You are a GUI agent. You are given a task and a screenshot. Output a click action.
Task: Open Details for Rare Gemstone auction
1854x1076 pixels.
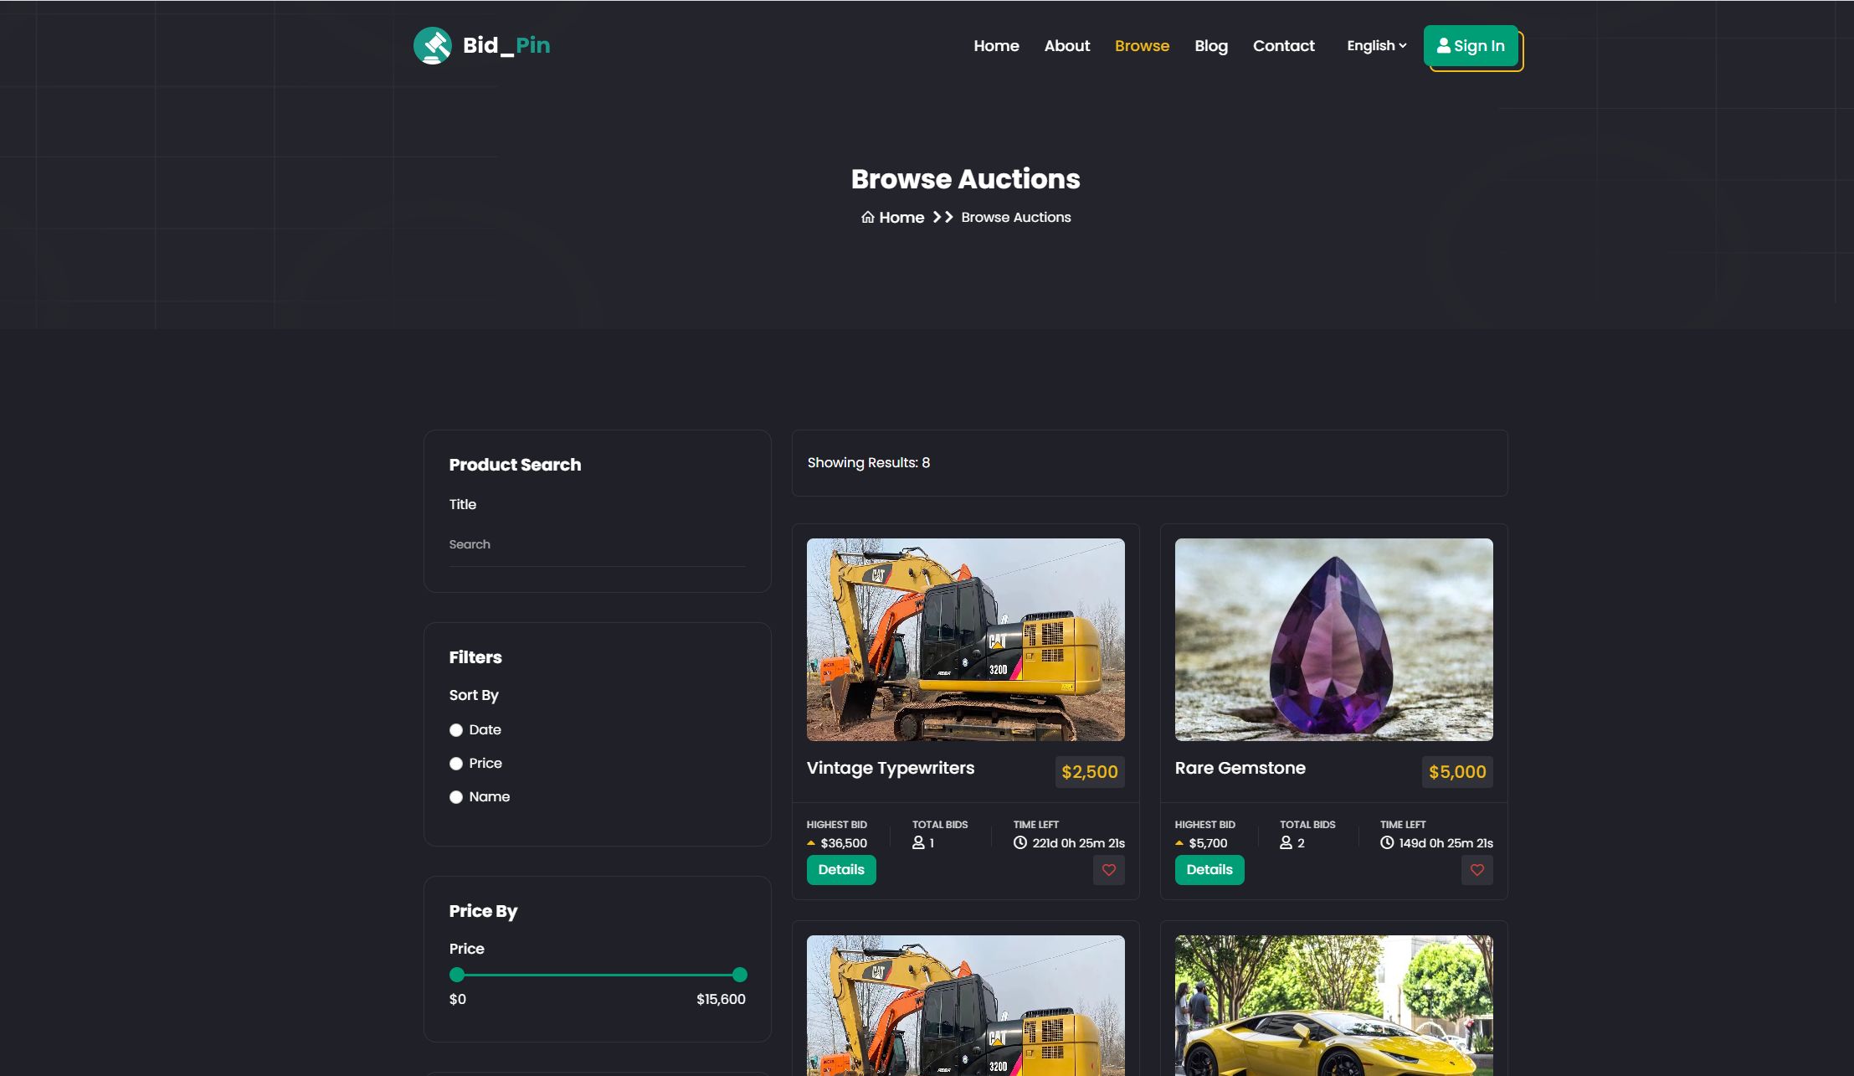pyautogui.click(x=1209, y=870)
